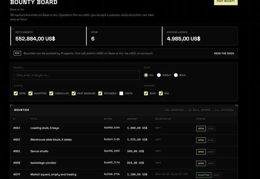Click OPEN status badge for backstage corridor row
The height and width of the screenshot is (179, 260).
click(201, 163)
